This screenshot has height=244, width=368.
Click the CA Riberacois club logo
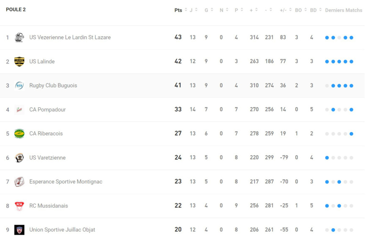click(x=19, y=133)
